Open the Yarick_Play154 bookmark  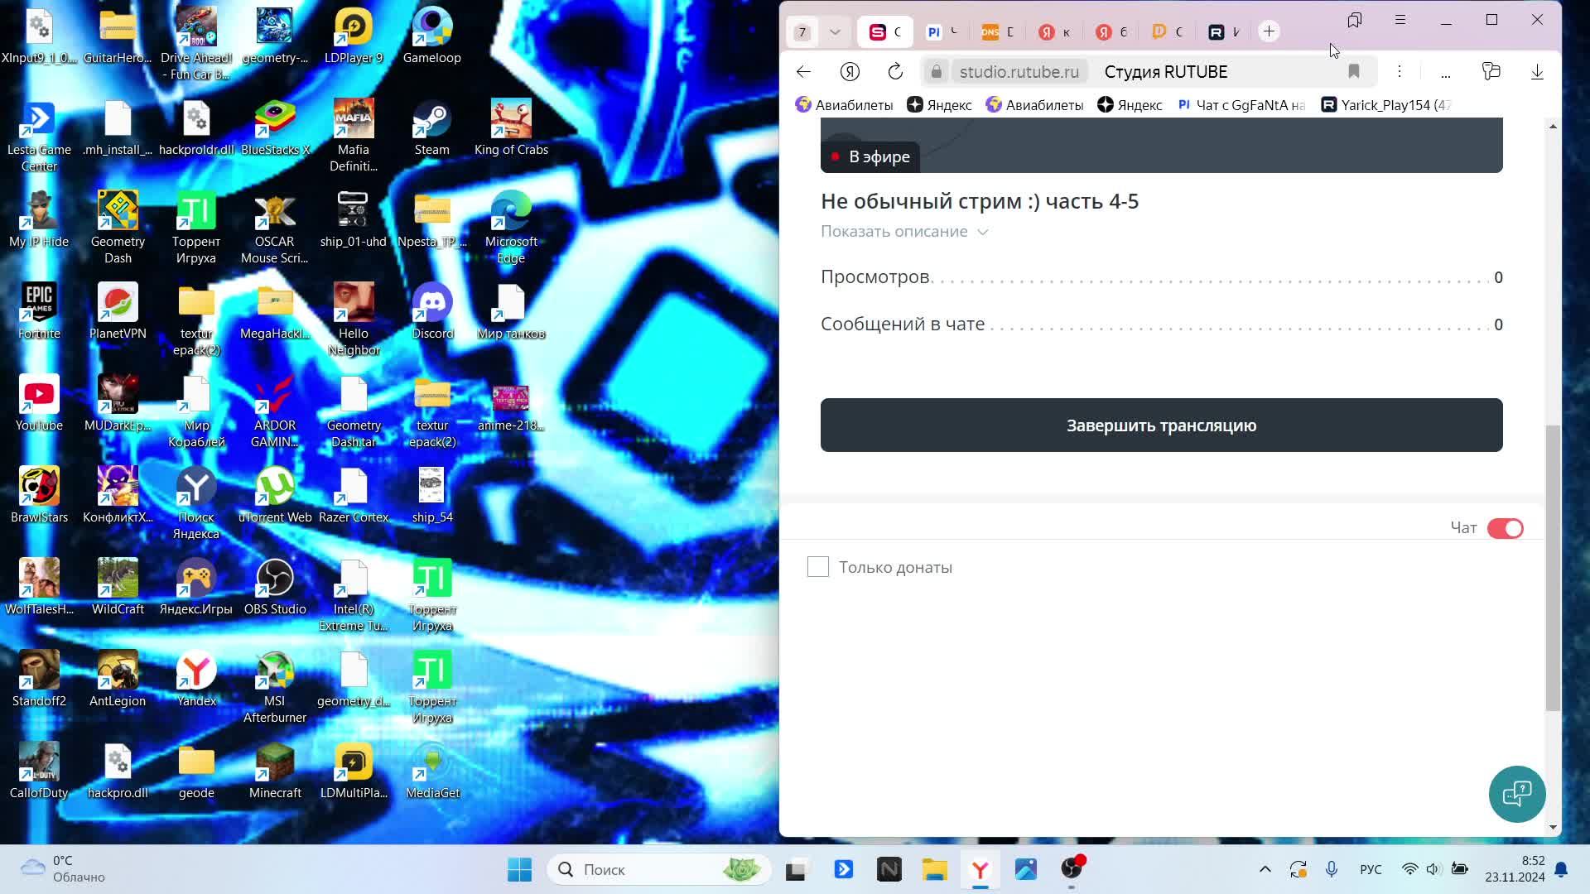point(1388,105)
